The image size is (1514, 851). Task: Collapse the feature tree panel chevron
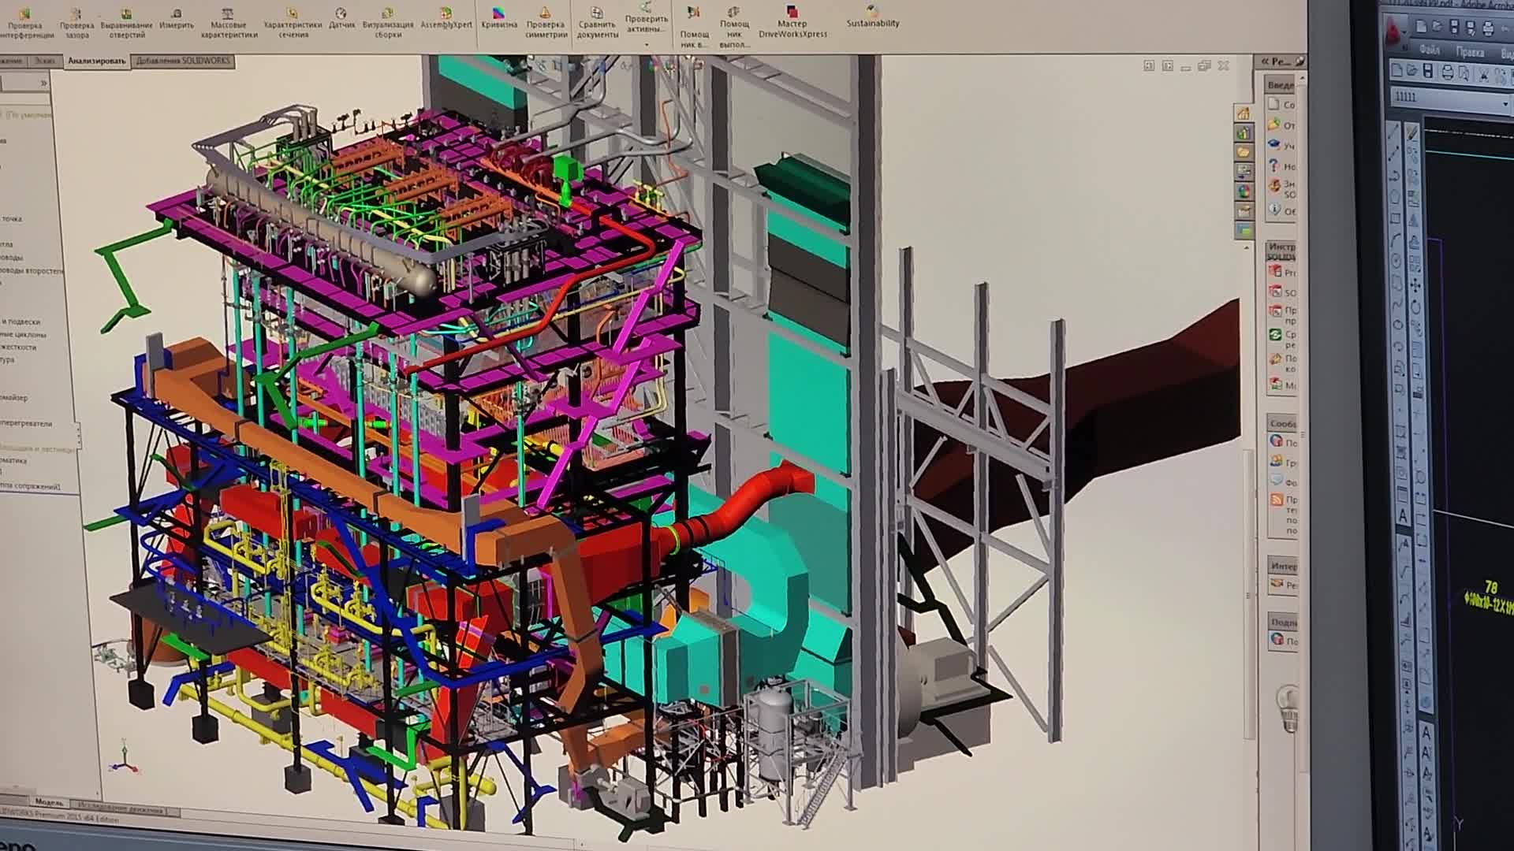[x=44, y=83]
